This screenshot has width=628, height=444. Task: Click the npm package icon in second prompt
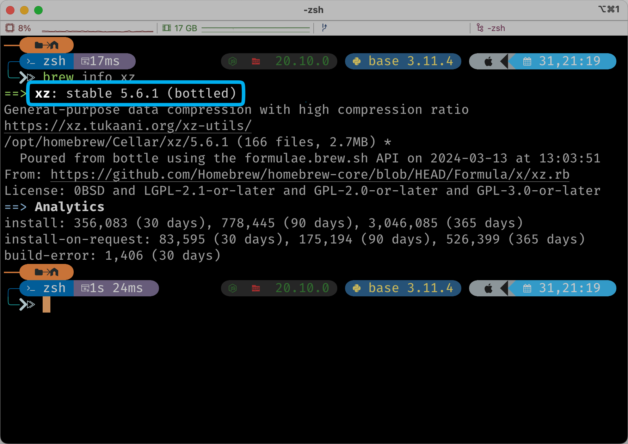tap(256, 289)
